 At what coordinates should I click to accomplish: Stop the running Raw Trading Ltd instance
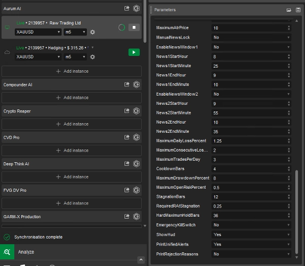tap(134, 27)
